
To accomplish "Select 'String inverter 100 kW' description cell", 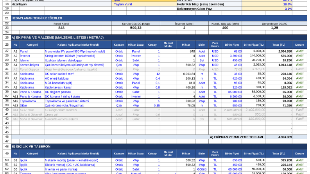I will 78,56.
